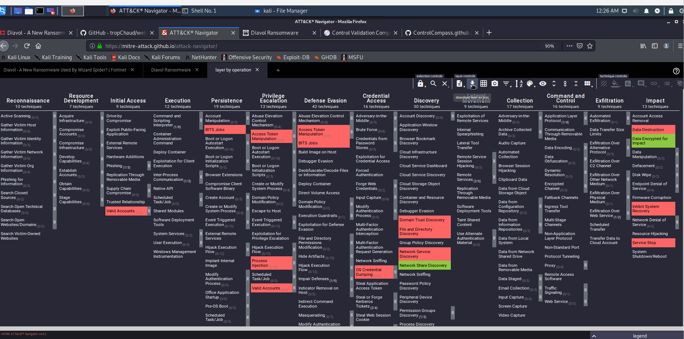This screenshot has height=339, width=684.
Task: Click the system volume icon
Action: click(636, 11)
